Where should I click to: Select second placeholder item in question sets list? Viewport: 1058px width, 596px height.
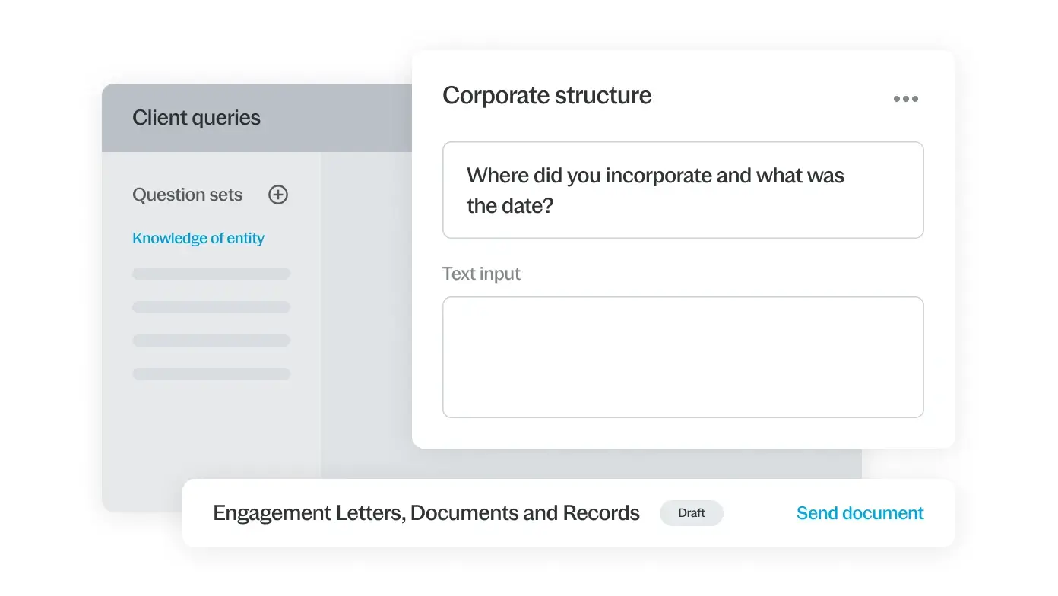pyautogui.click(x=211, y=307)
